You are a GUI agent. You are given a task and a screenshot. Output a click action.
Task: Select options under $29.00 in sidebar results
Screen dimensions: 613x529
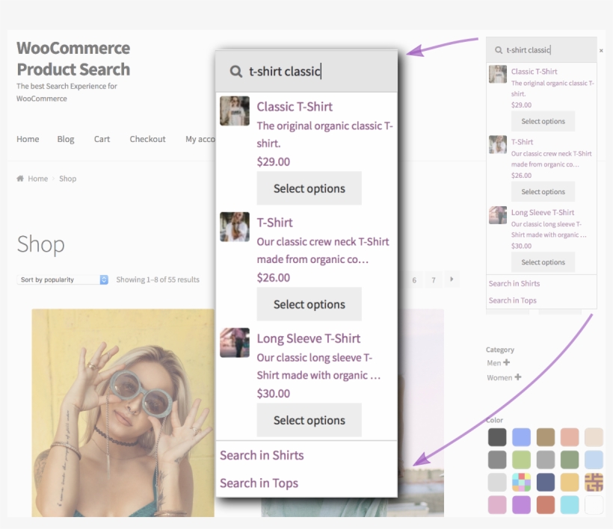(543, 121)
